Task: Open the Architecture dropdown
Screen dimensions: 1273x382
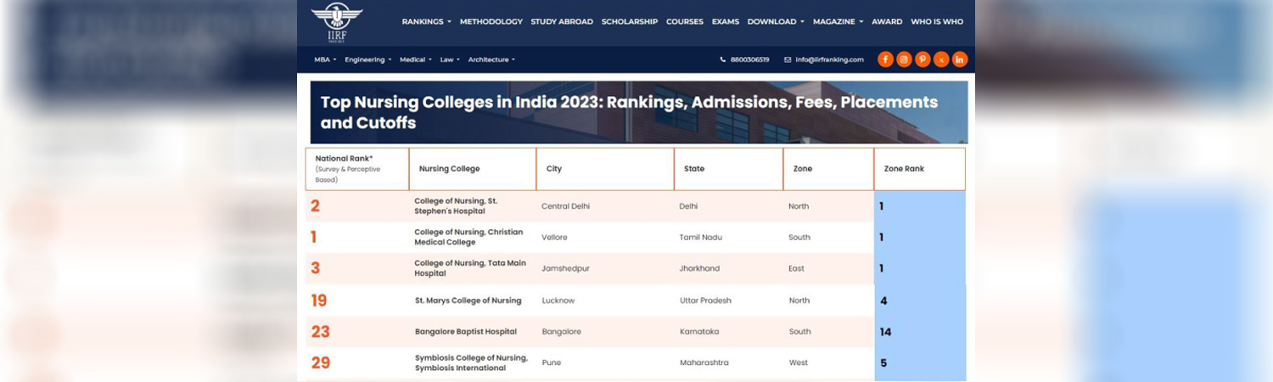Action: point(491,59)
